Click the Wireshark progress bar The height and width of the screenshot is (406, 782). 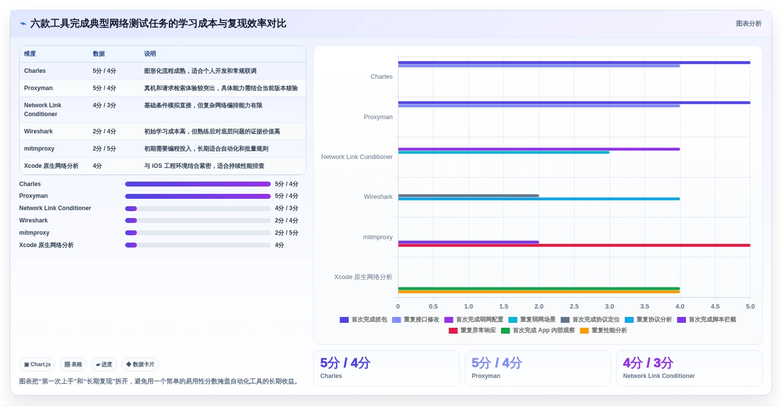198,220
